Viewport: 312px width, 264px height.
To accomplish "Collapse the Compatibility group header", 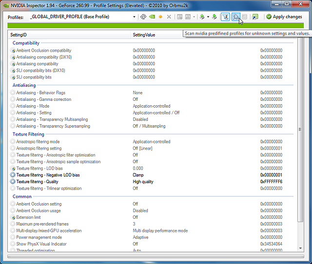I will tap(26, 43).
